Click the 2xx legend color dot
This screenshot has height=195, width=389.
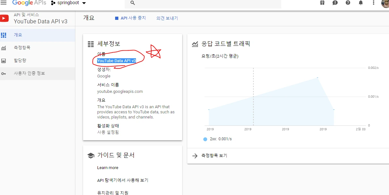pyautogui.click(x=205, y=139)
